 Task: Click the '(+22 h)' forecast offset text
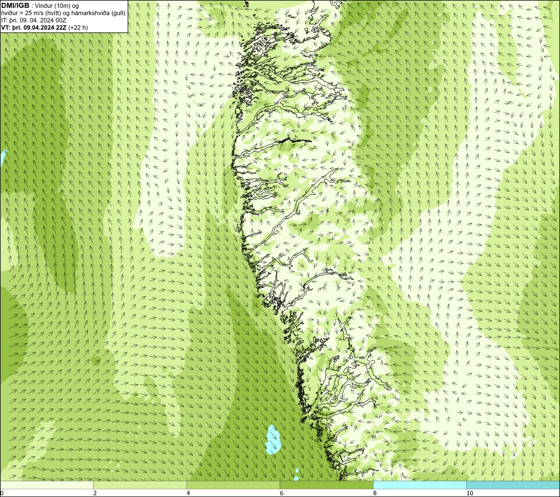78,27
